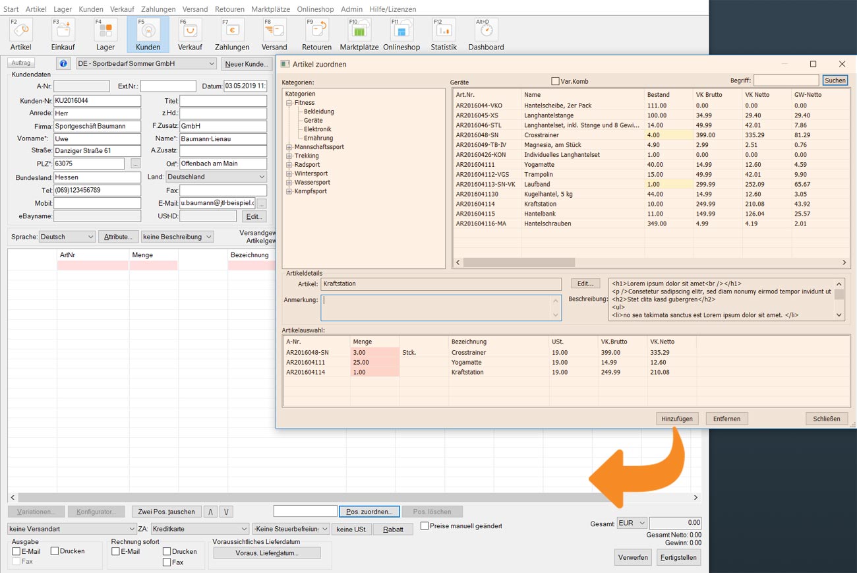Open the Versand shipping icon
Image resolution: width=857 pixels, height=573 pixels.
(x=274, y=31)
